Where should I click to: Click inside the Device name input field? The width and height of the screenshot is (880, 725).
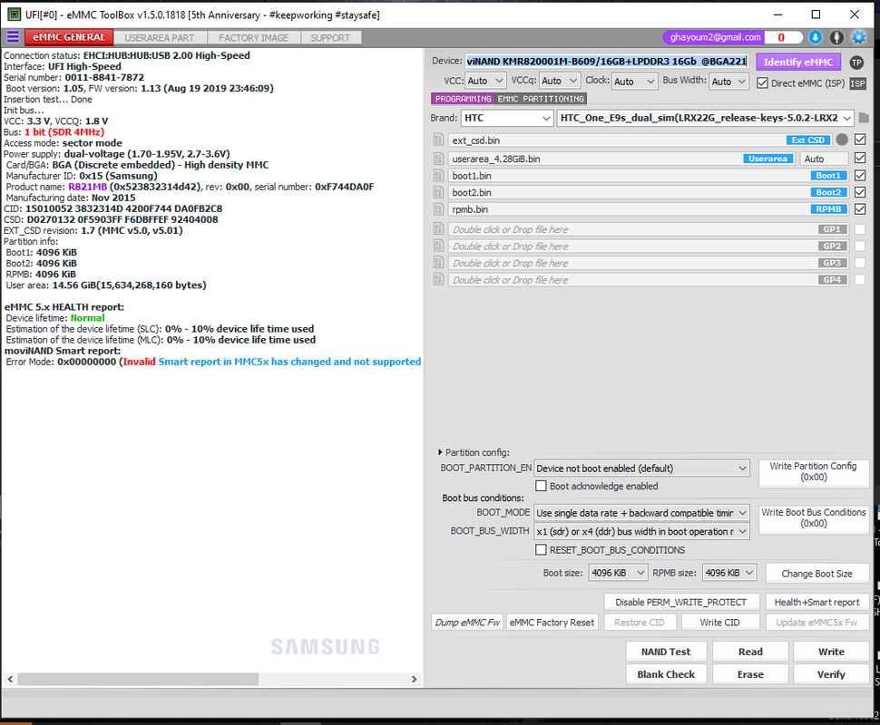pyautogui.click(x=606, y=62)
